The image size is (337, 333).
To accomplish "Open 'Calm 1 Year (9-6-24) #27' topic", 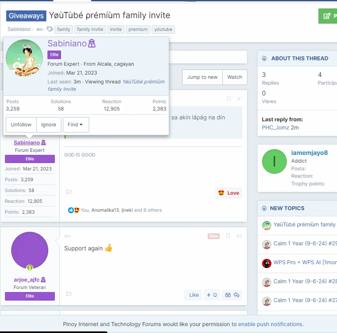I will pos(305,300).
